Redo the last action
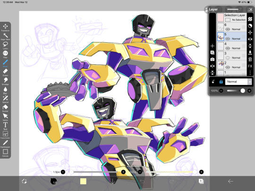The width and height of the screenshot is (255, 191). (172, 181)
